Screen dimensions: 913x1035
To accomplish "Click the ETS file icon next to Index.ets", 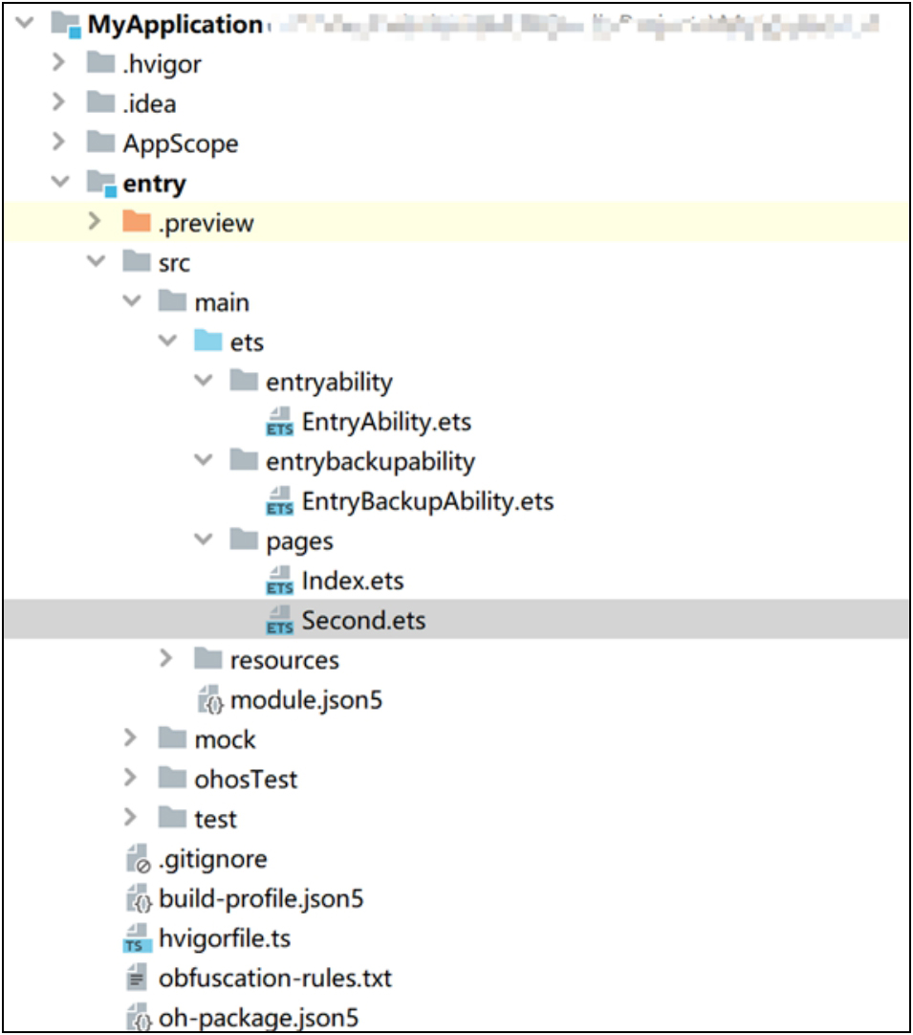I will click(x=280, y=581).
